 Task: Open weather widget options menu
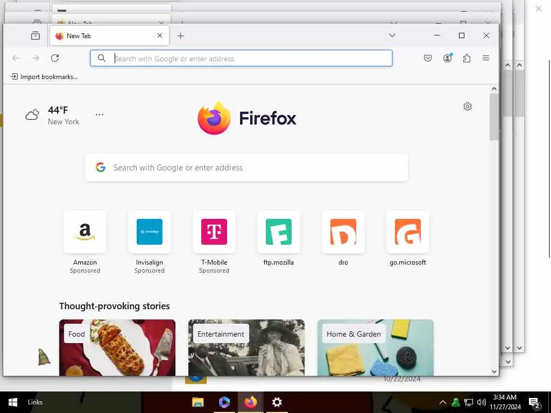tap(100, 115)
